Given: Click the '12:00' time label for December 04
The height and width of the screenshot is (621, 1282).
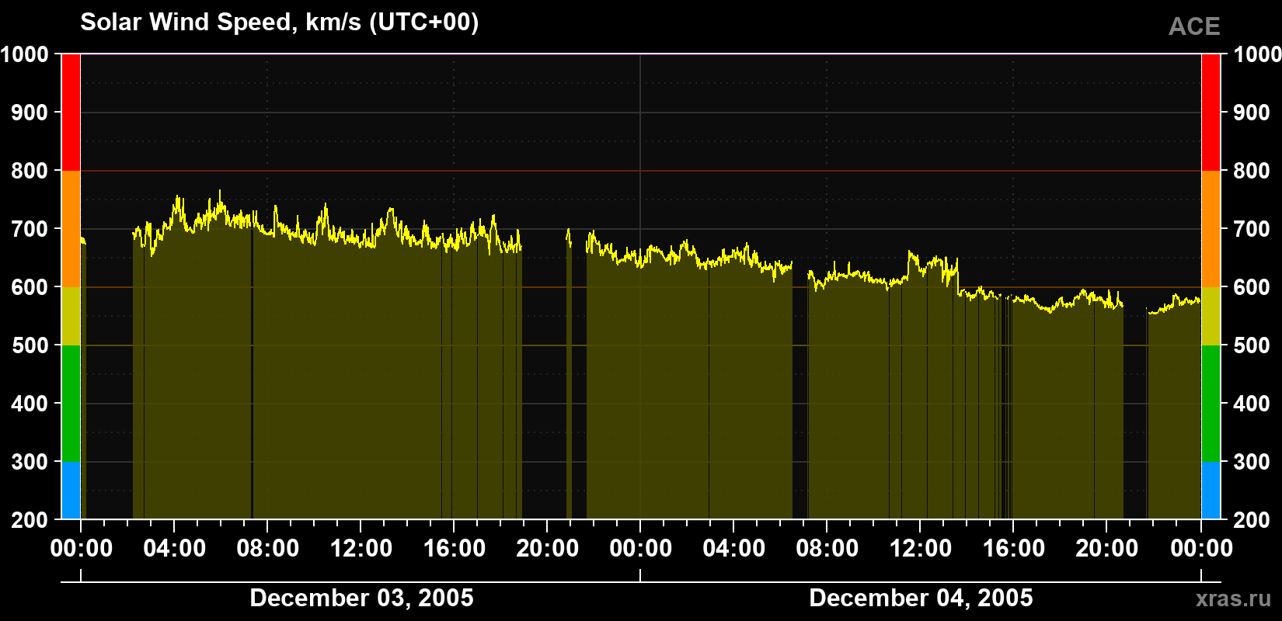Looking at the screenshot, I should (x=921, y=548).
